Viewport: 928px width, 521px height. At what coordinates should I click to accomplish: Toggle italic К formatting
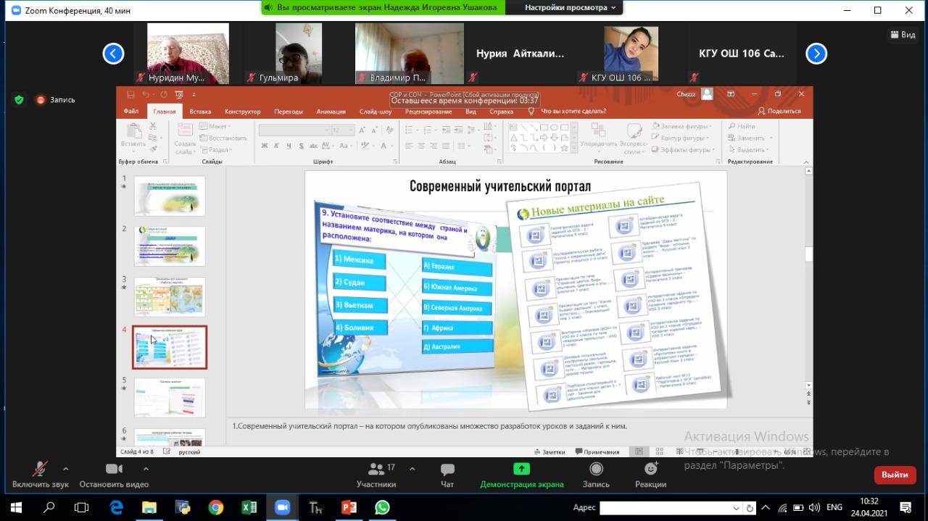click(276, 146)
